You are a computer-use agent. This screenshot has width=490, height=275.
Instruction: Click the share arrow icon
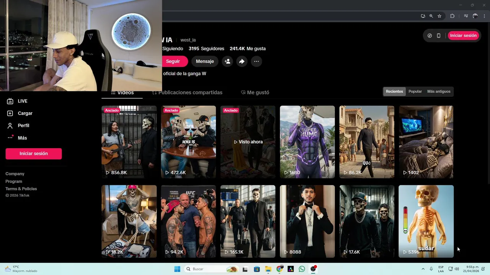coord(242,61)
